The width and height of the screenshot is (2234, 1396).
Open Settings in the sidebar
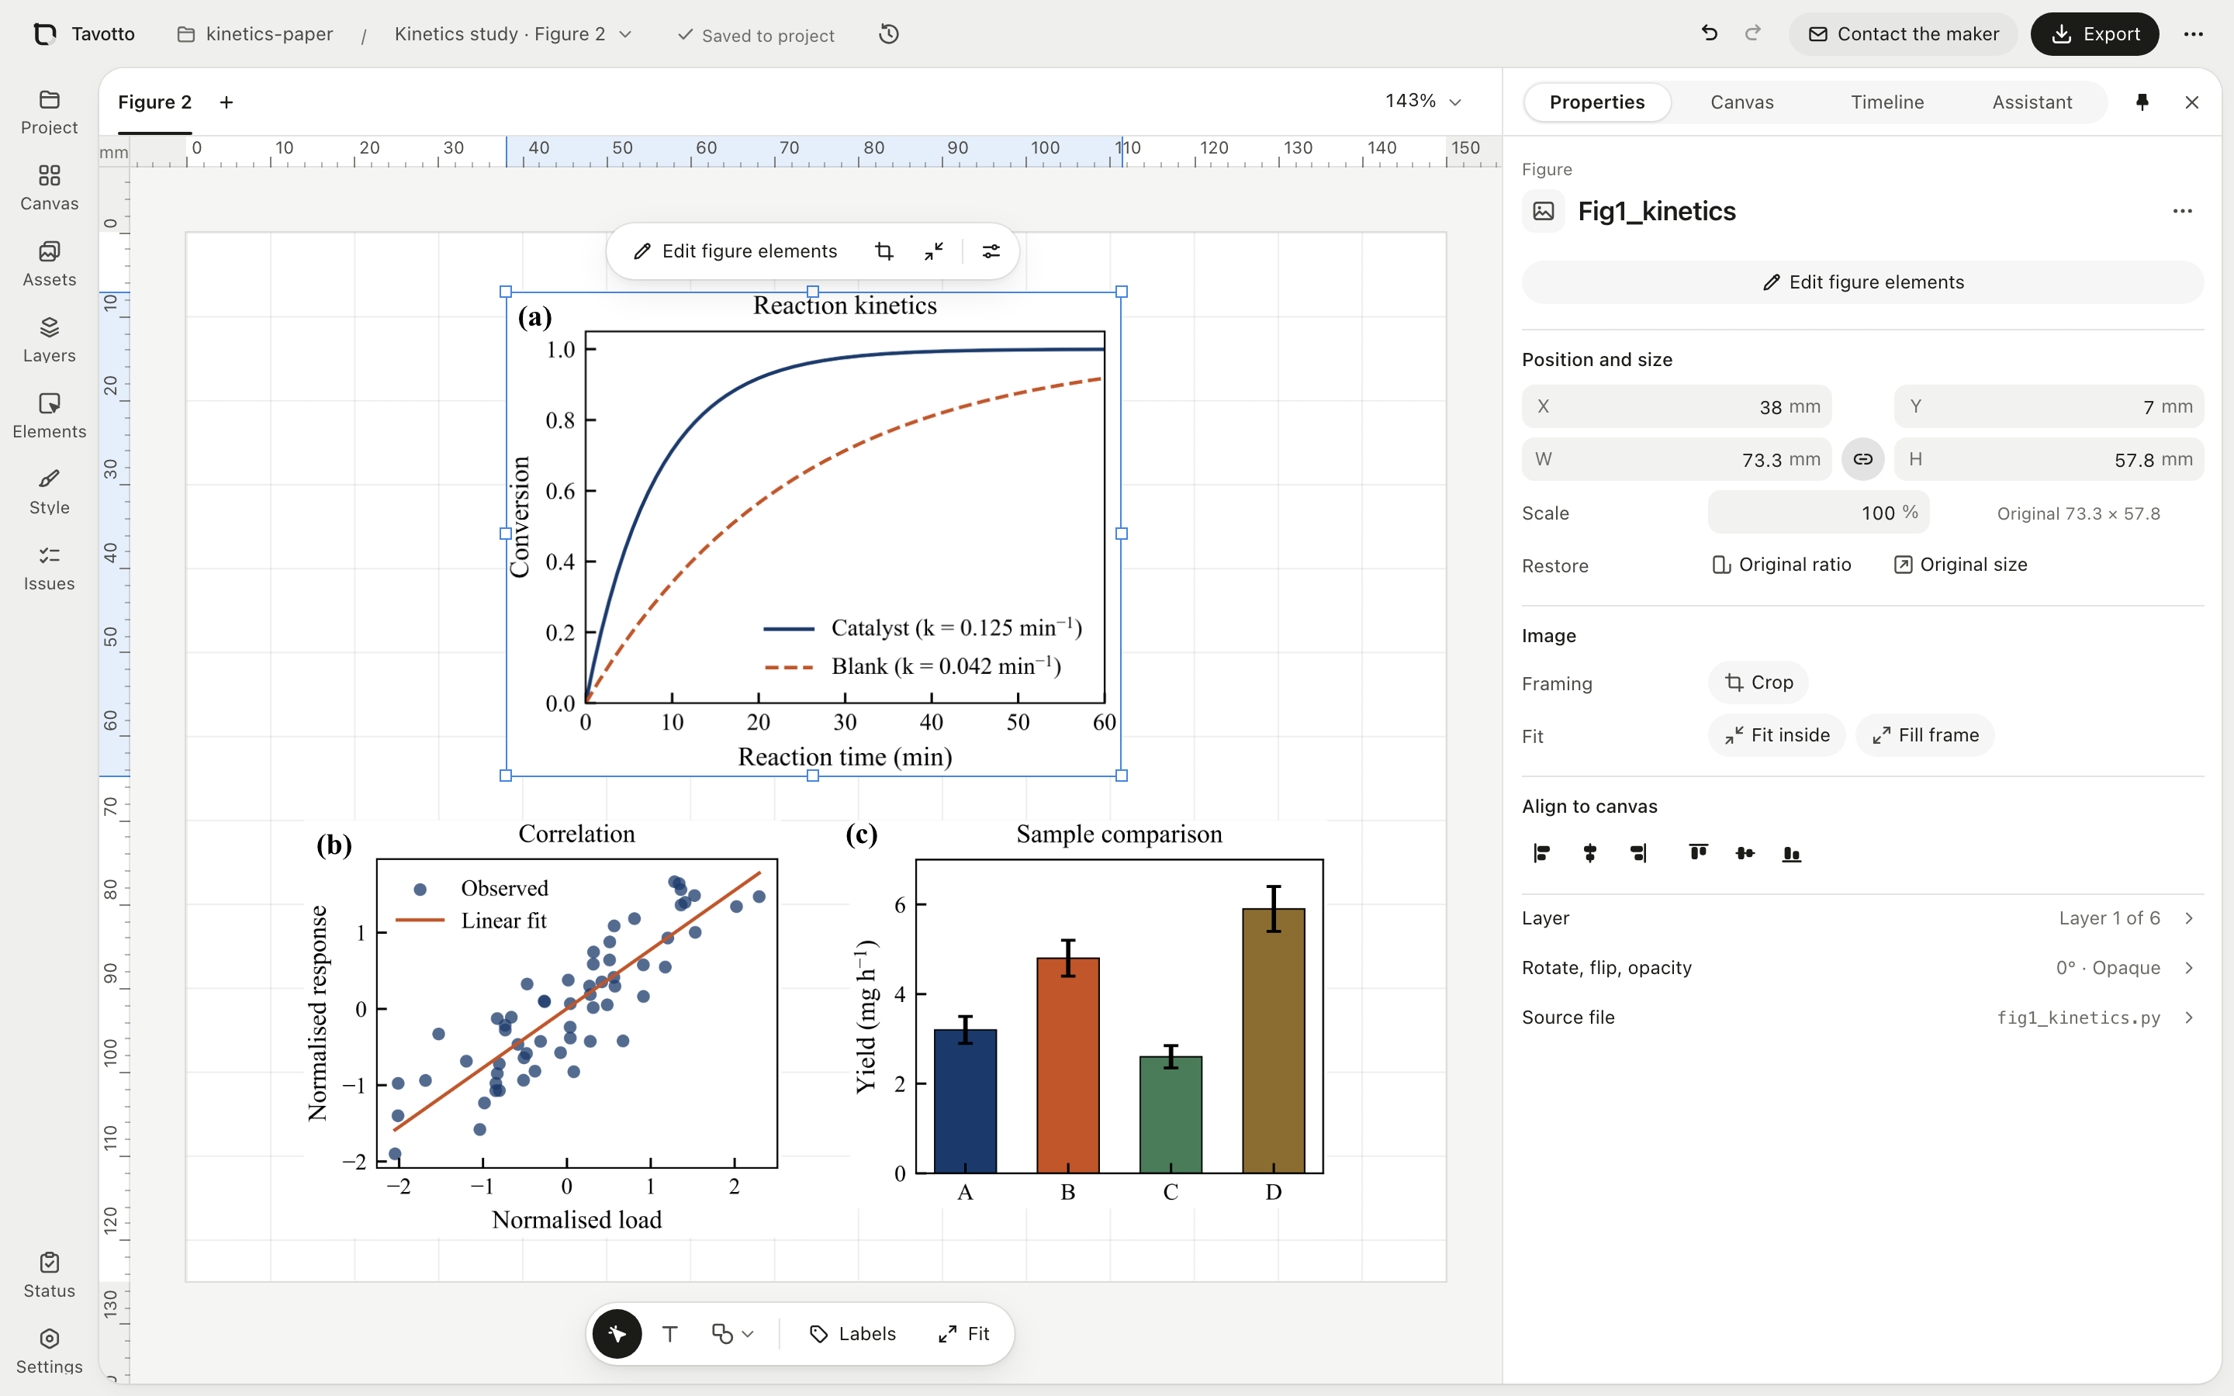point(49,1351)
